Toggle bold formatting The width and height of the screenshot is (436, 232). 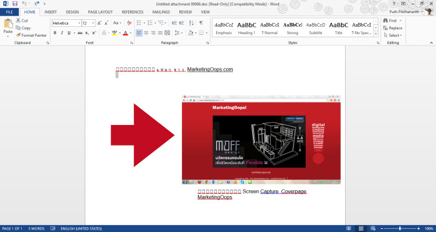coord(55,33)
